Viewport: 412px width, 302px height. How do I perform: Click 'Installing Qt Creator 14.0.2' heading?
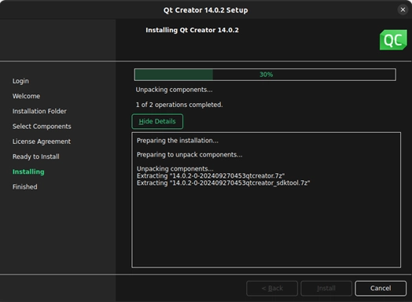[x=192, y=30]
